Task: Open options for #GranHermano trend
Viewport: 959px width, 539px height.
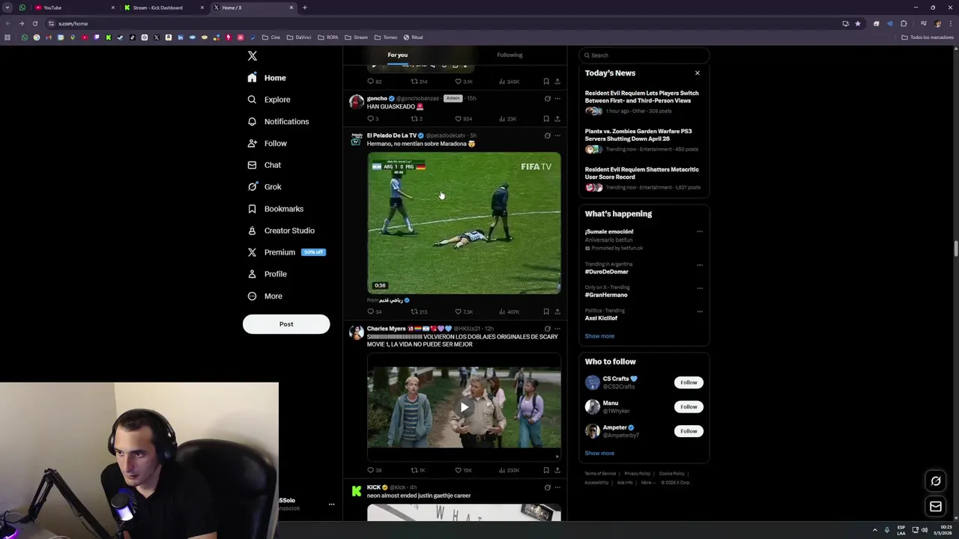Action: pyautogui.click(x=700, y=288)
